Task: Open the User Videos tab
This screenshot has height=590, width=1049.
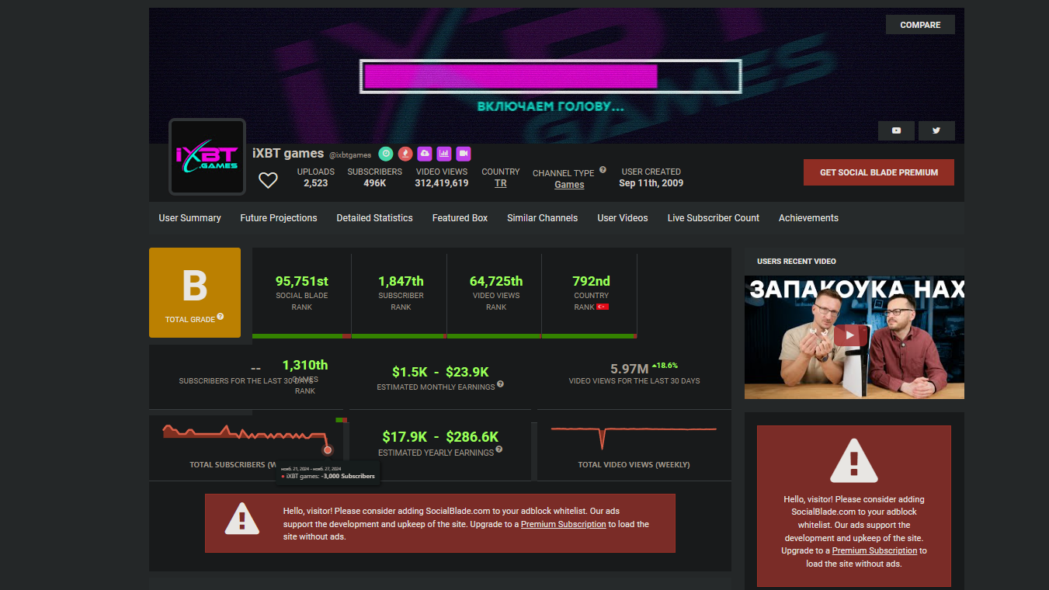Action: point(623,218)
